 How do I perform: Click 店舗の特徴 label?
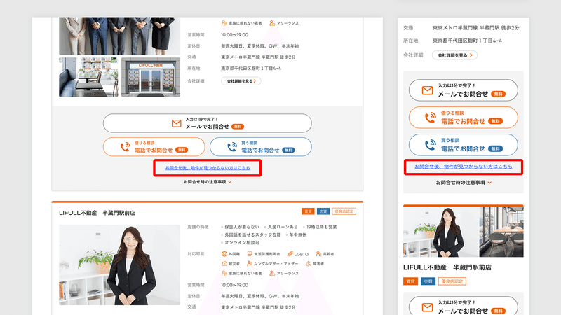tap(198, 227)
